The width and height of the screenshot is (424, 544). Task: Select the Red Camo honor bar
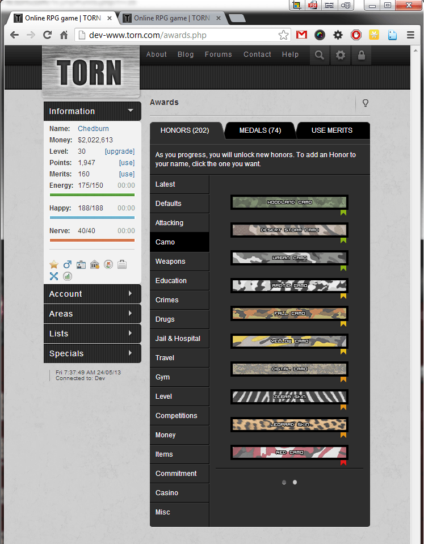pos(289,453)
